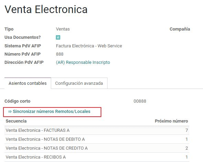Select the NOTAS DE DEBITO A row

(97, 139)
